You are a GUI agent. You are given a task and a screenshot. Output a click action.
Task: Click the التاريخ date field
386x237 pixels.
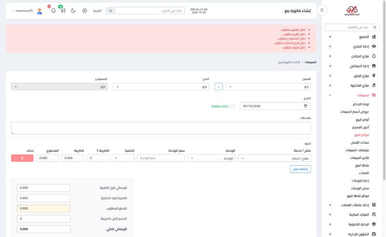pyautogui.click(x=276, y=106)
